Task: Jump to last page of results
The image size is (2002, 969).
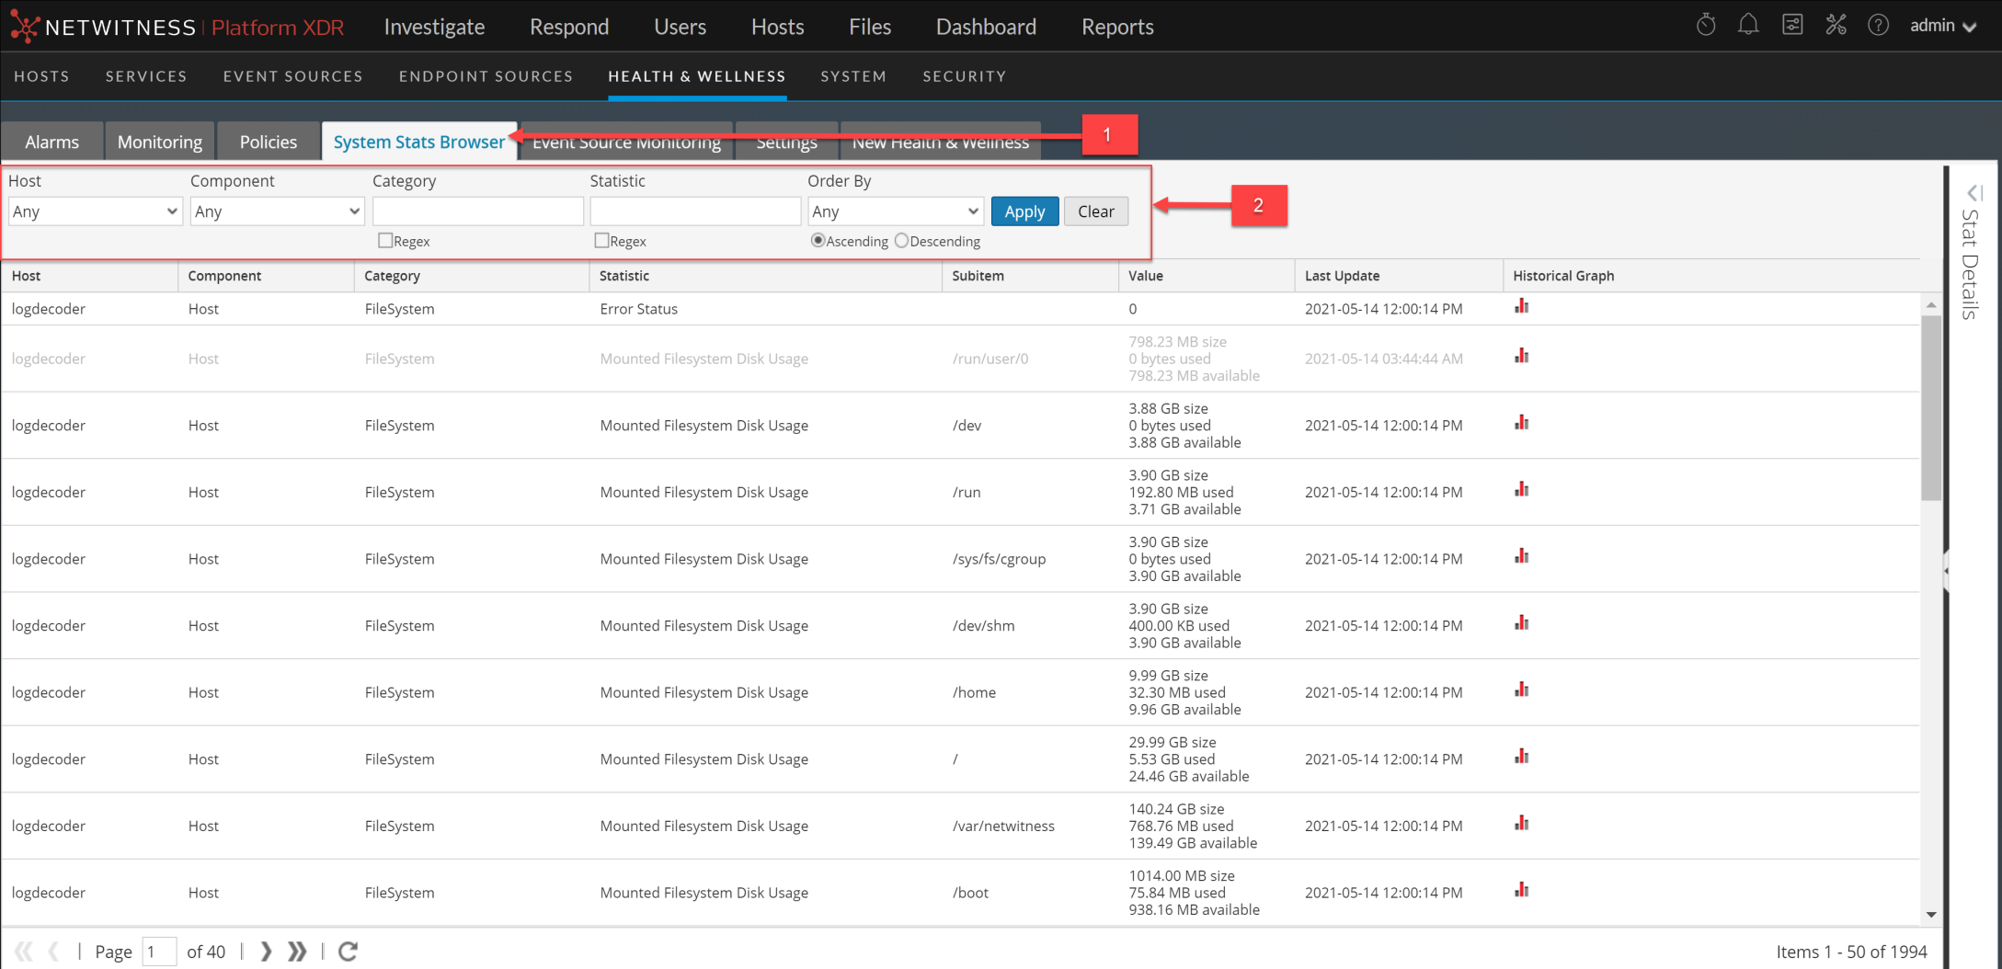Action: point(297,952)
